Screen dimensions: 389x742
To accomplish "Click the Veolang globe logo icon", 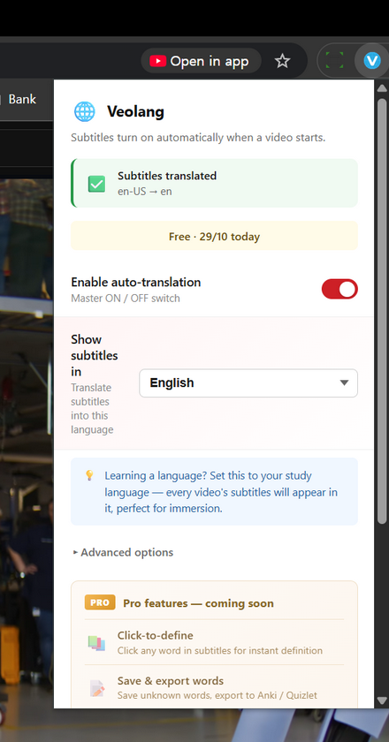I will coord(84,111).
